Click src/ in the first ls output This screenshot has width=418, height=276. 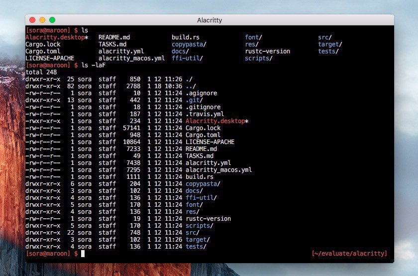coord(324,37)
